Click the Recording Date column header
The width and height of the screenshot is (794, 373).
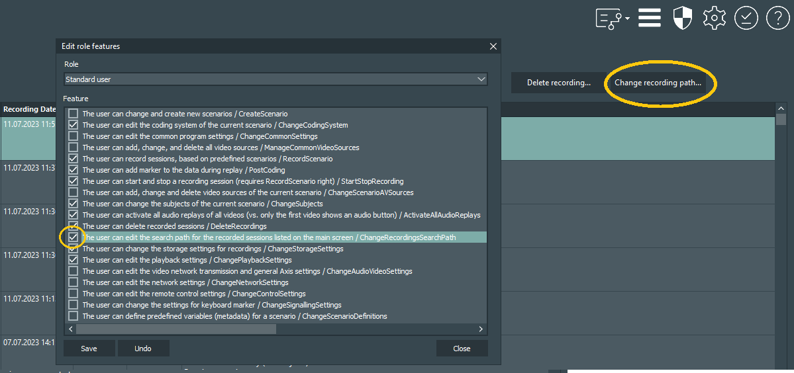click(28, 109)
